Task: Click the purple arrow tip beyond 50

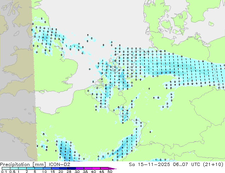Action: pos(112,168)
